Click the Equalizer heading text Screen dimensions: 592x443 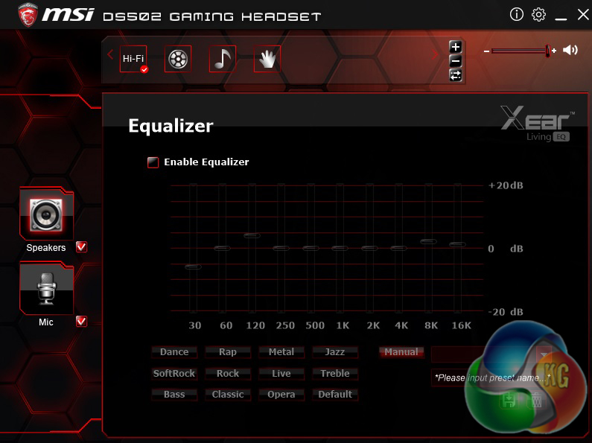click(171, 126)
